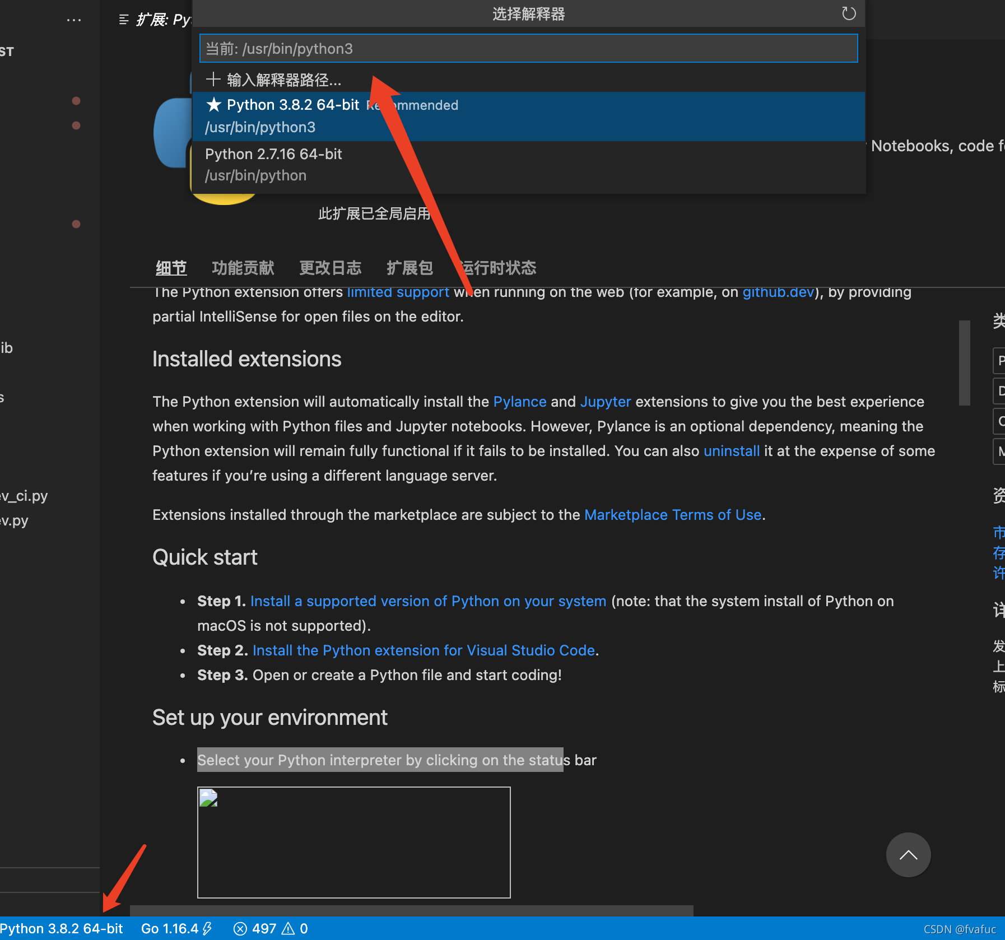Select Python 3.8.2 64-bit Recommended interpreter
The image size is (1005, 940).
528,116
